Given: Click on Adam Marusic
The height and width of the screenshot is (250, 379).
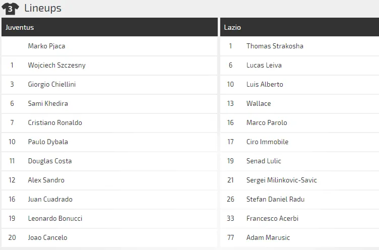Looking at the screenshot, I should click(x=268, y=237).
